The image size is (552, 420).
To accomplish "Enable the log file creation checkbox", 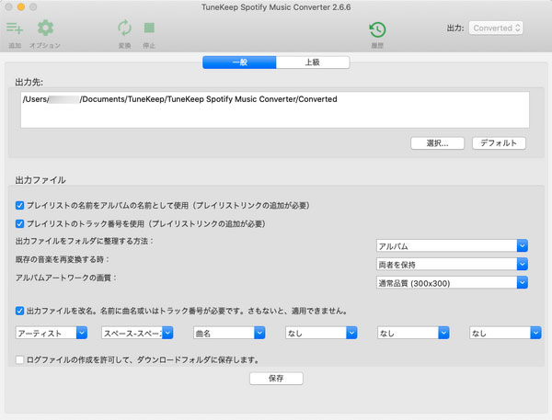I will click(x=19, y=360).
